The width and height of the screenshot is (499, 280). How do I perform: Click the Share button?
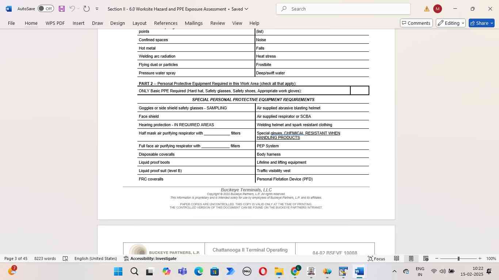coord(479,23)
